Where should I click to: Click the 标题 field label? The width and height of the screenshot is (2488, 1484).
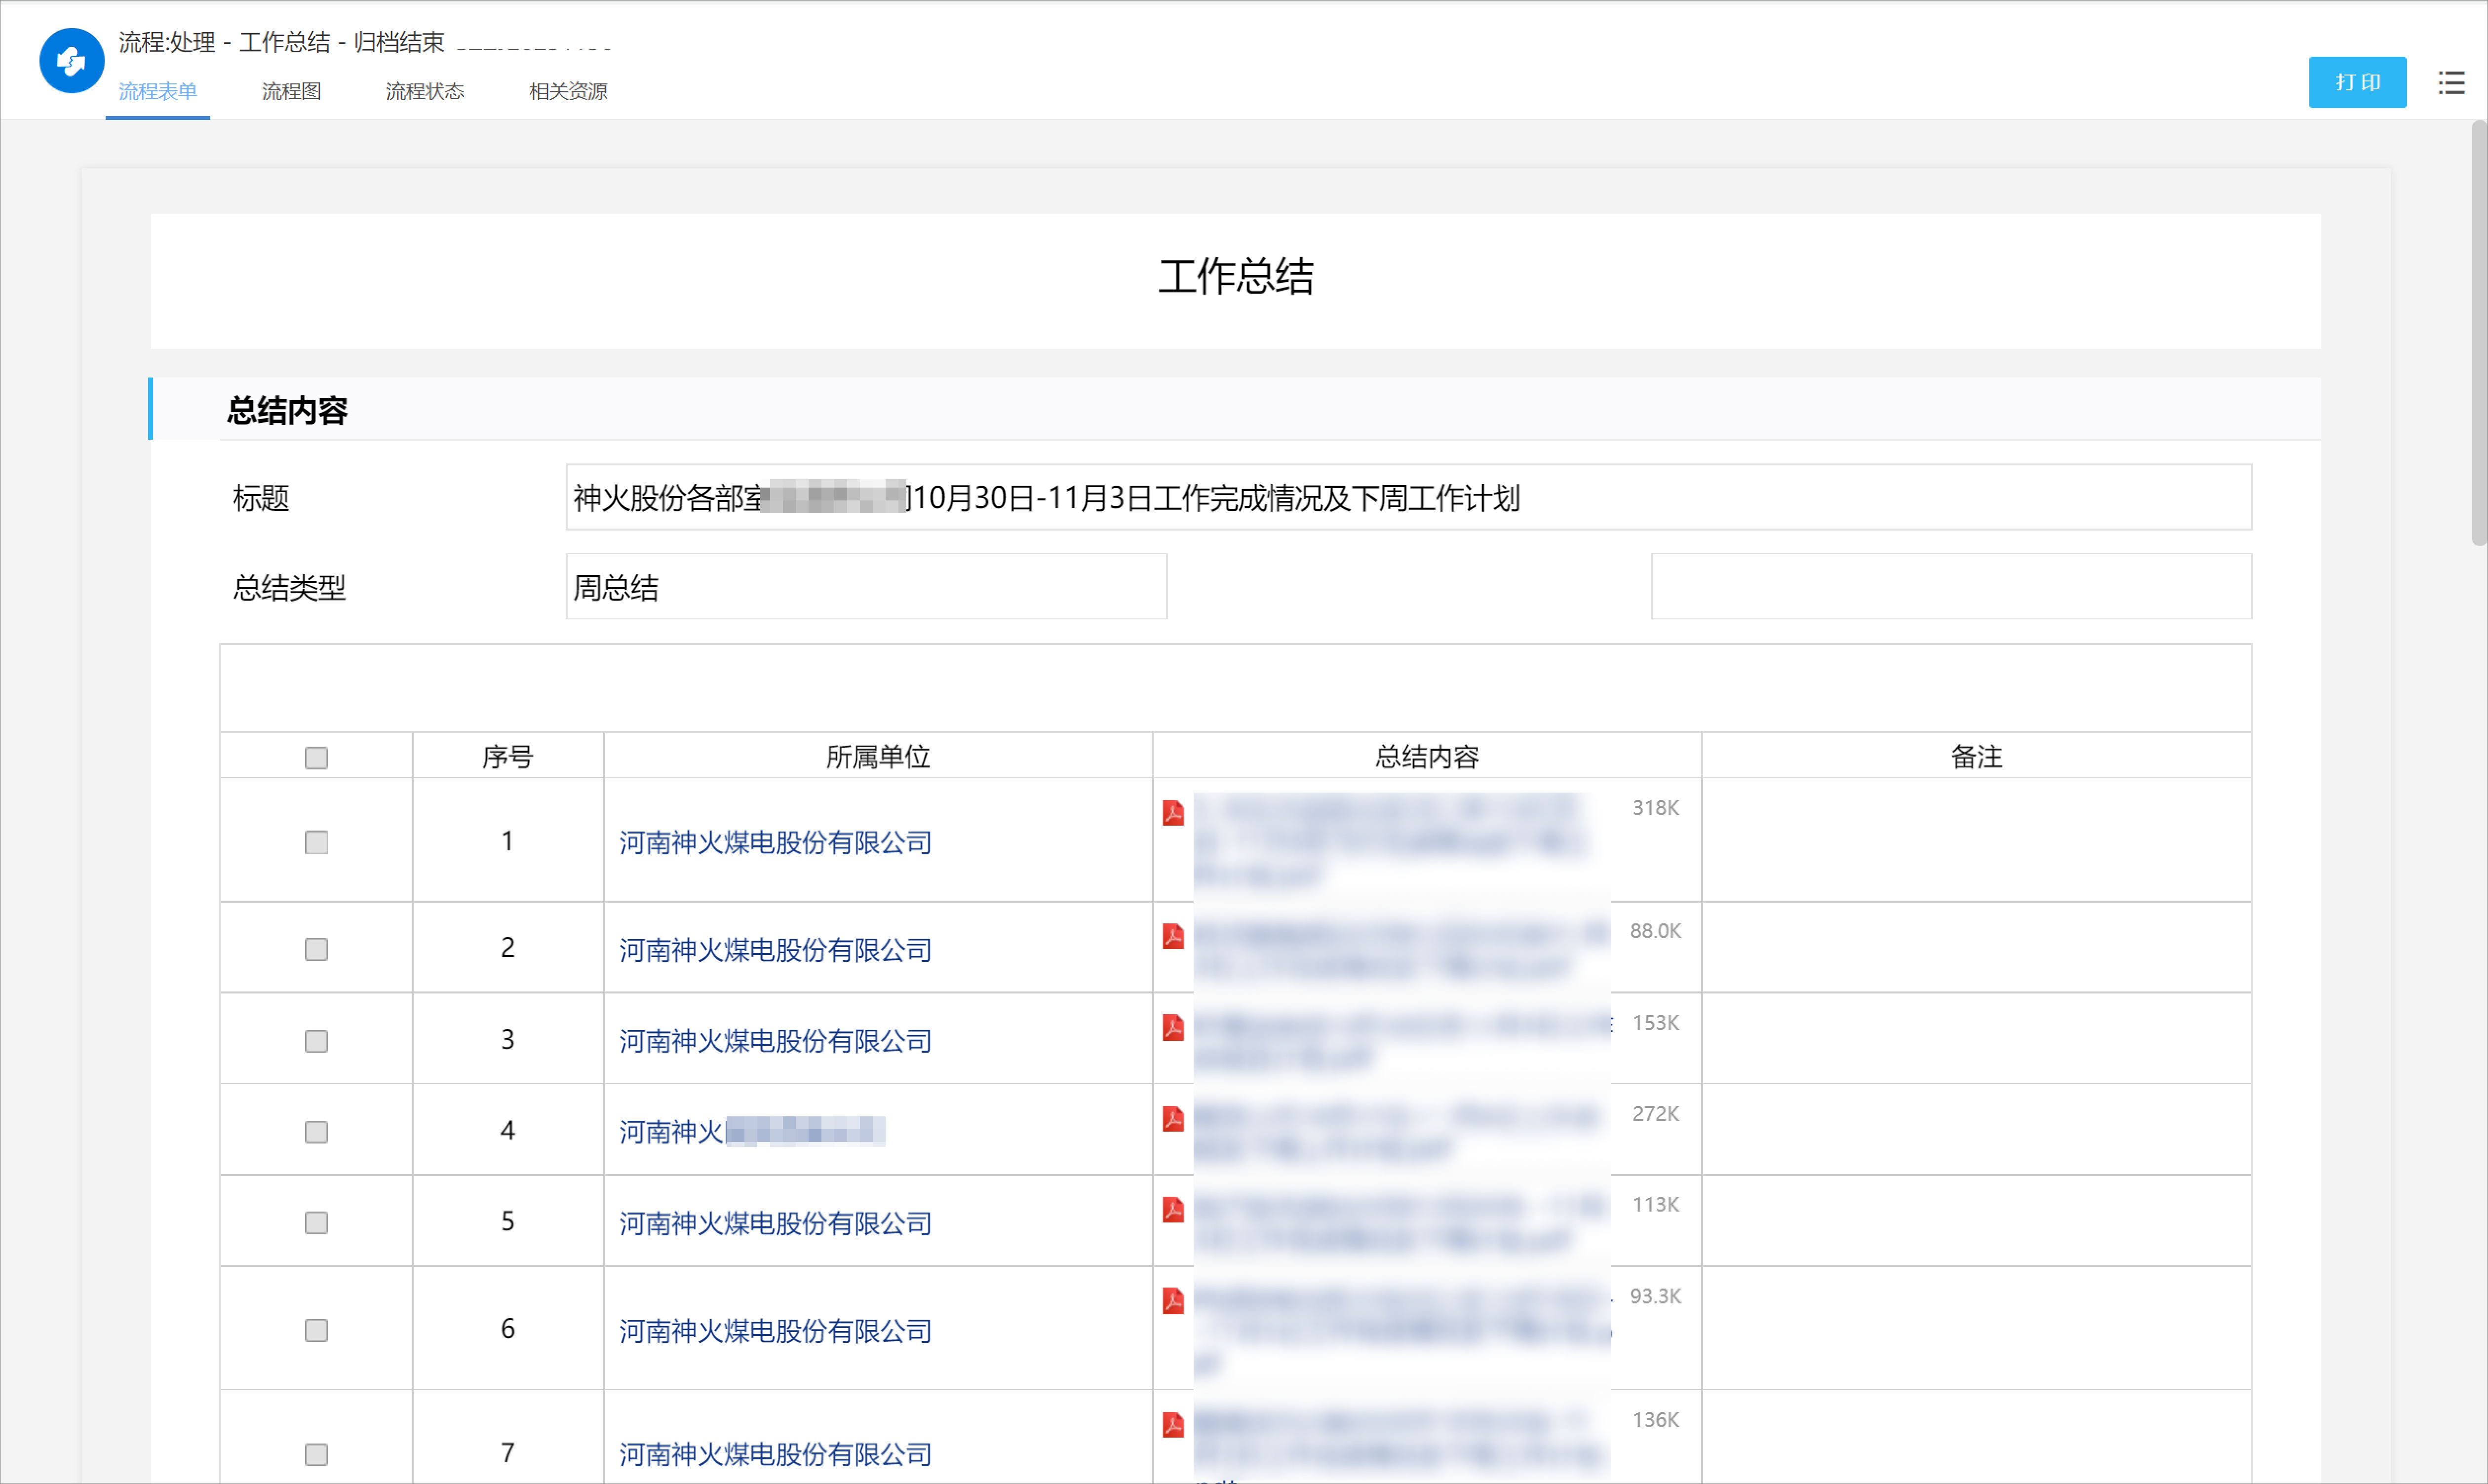click(x=261, y=498)
